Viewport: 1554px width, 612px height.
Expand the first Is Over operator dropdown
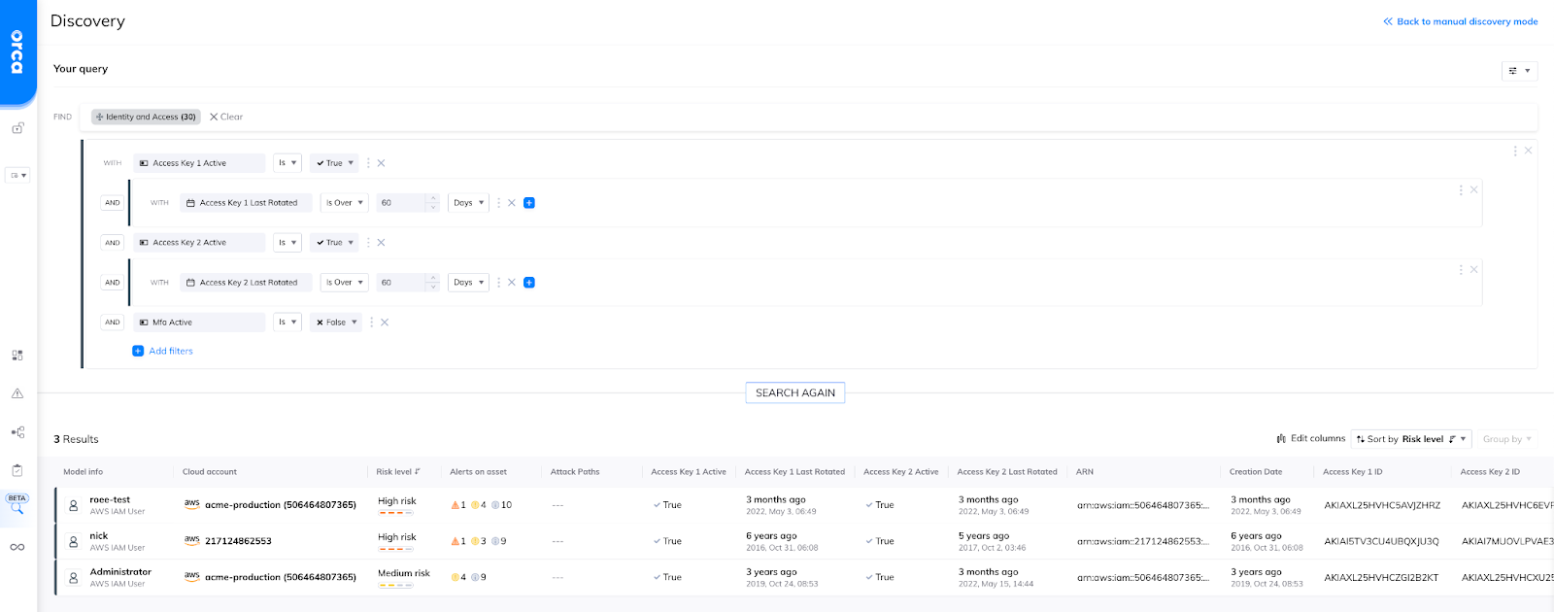(345, 203)
